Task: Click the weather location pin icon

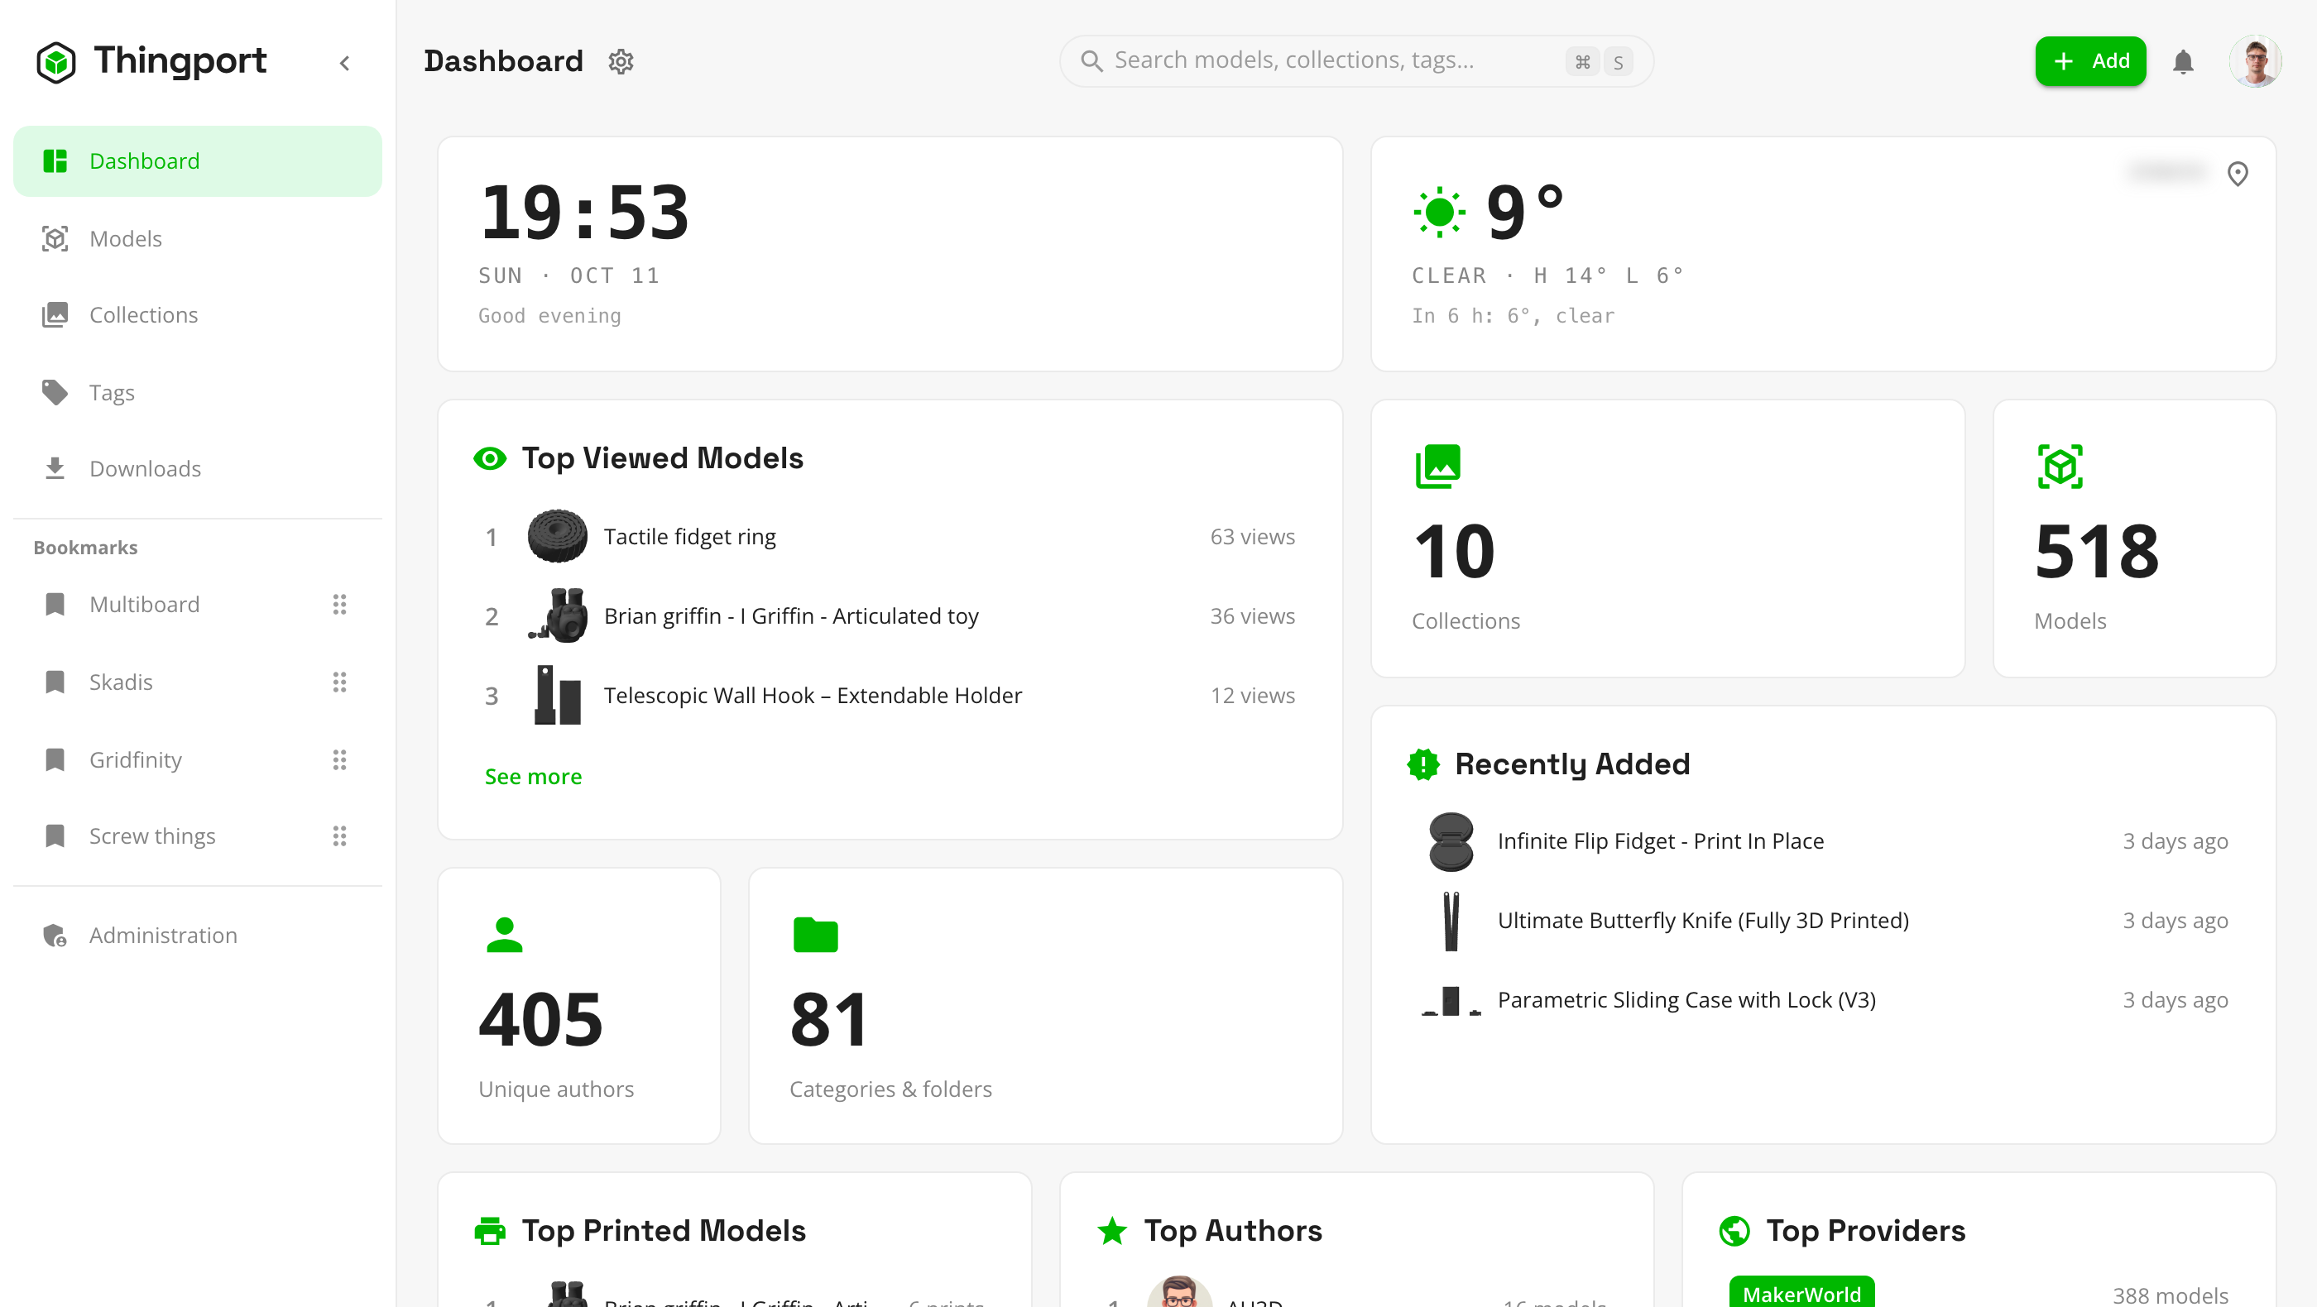Action: coord(2237,173)
